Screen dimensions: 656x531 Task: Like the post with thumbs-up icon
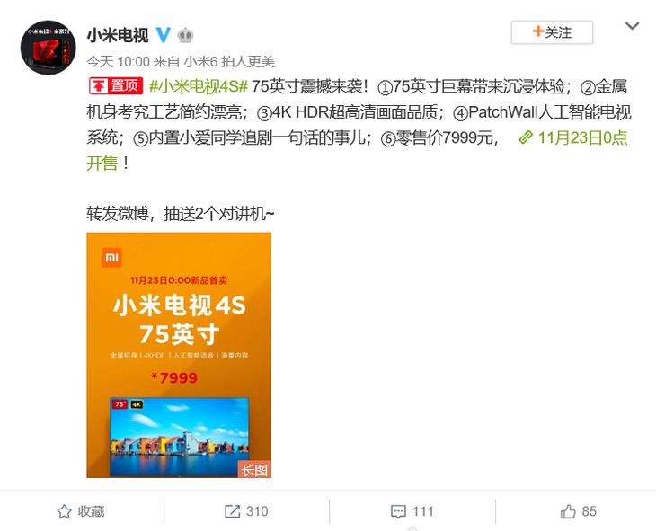(568, 511)
